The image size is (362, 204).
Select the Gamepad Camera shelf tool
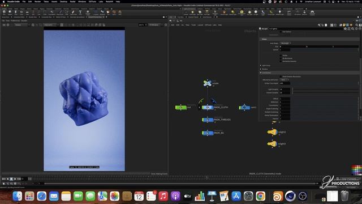(312, 12)
